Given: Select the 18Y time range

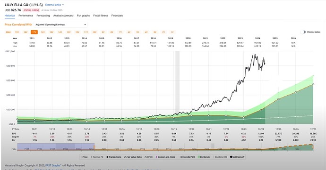Looking at the screenshot, I should point(26,32).
